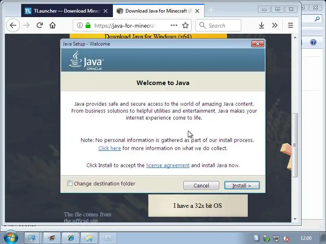The width and height of the screenshot is (326, 244).
Task: Open page actions three-dots menu
Action: [174, 25]
